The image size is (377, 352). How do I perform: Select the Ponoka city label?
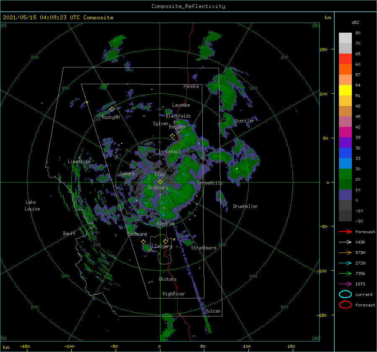pos(191,86)
